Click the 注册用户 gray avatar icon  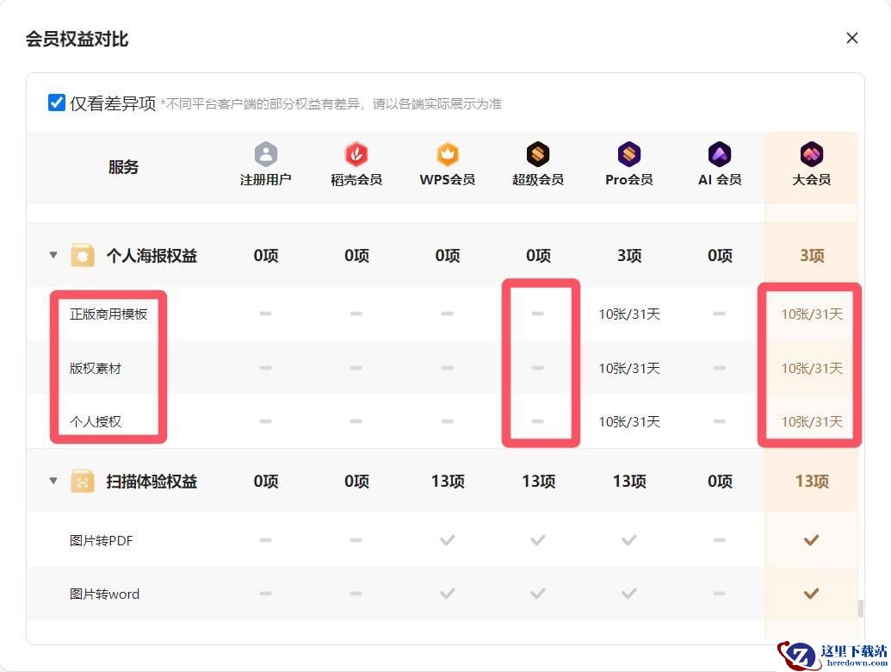point(265,154)
